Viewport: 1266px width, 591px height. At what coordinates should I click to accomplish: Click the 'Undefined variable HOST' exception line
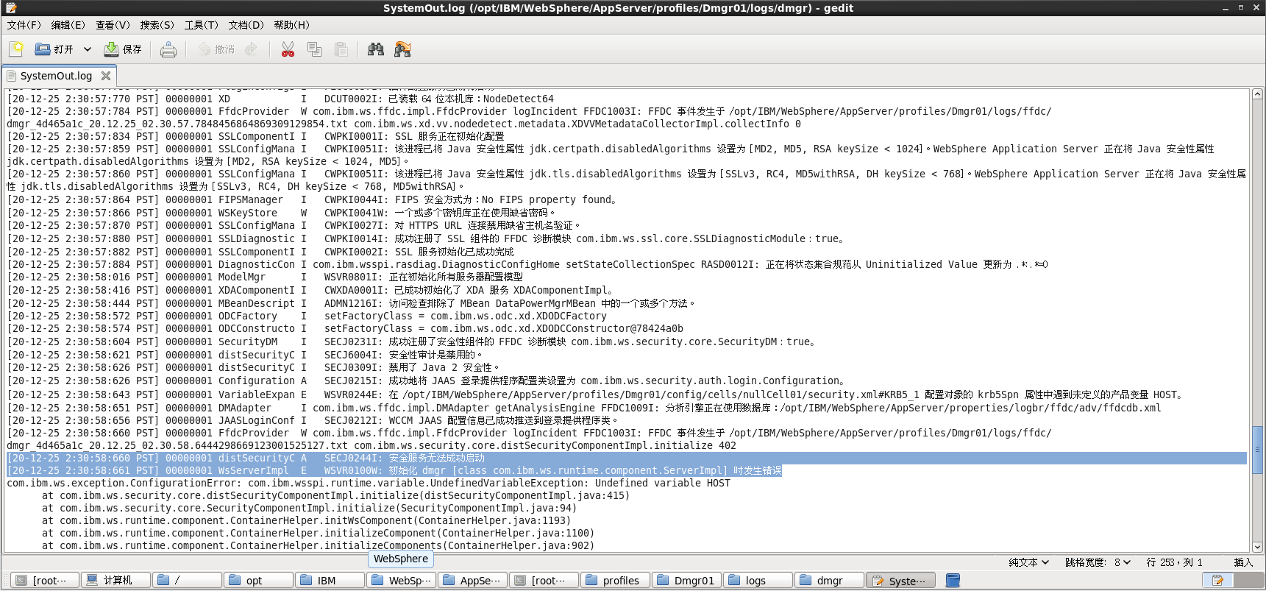(369, 483)
